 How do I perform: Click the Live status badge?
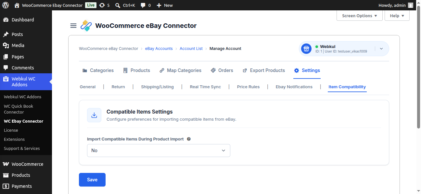point(91,5)
